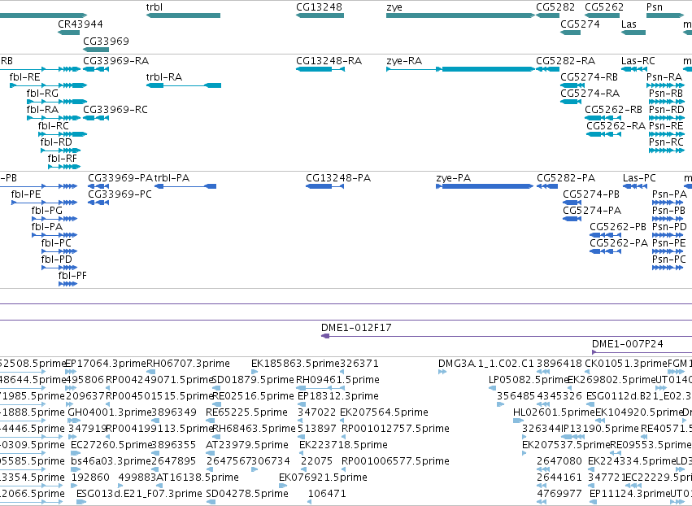Click the CR43944 gene label
692x506 pixels.
[81, 24]
